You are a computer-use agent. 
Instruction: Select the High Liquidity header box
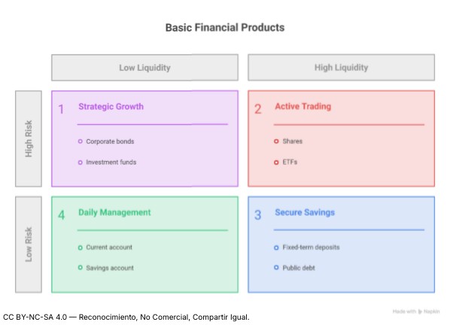click(x=341, y=68)
